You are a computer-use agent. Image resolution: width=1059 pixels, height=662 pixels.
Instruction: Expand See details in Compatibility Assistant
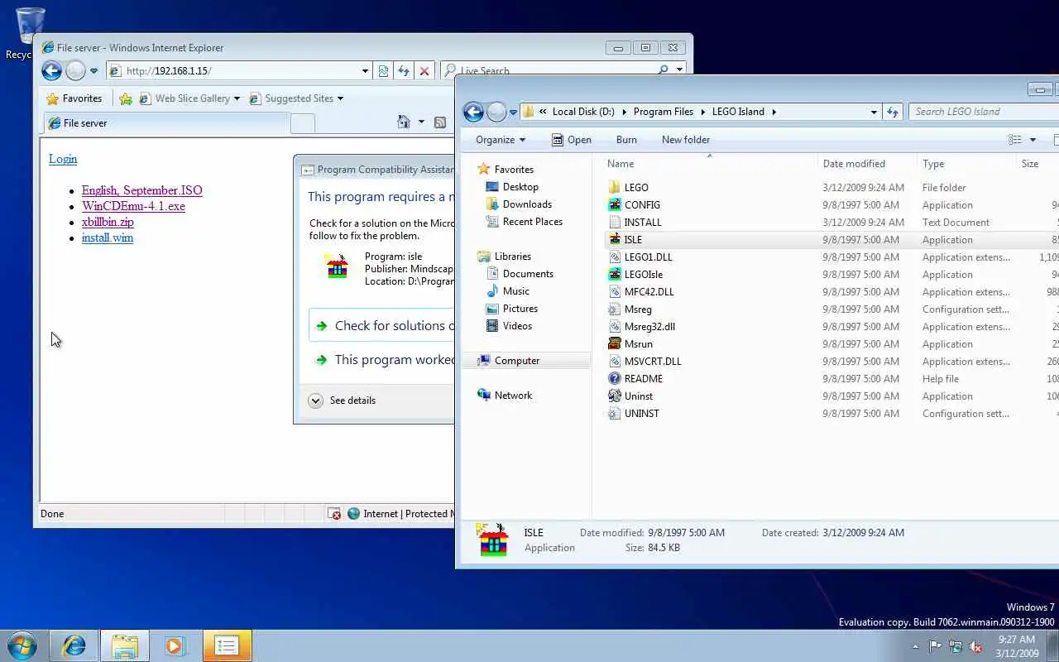pyautogui.click(x=342, y=401)
